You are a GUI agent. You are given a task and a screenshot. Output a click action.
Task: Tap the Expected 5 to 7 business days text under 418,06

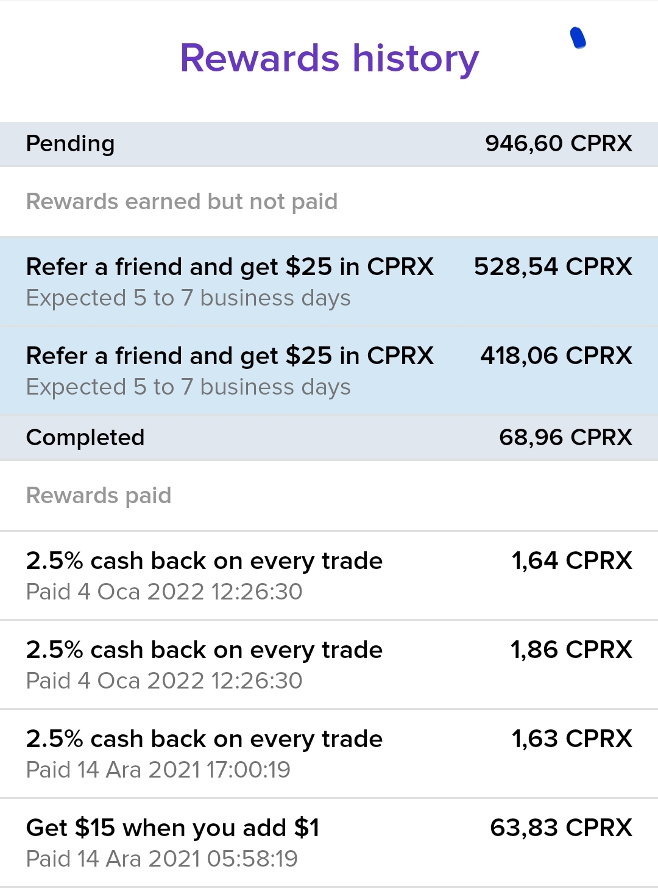point(188,387)
